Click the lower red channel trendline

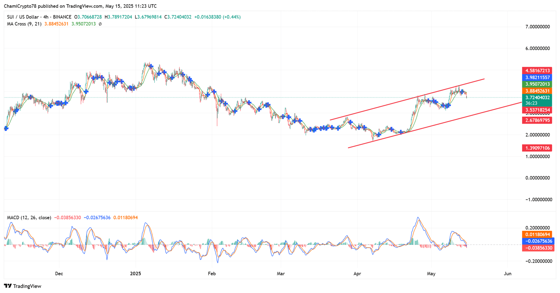pyautogui.click(x=435, y=125)
